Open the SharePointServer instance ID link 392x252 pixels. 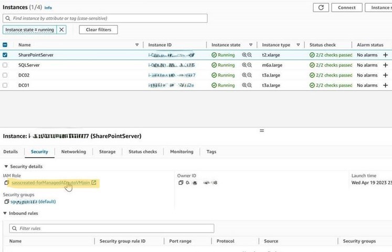tap(172, 55)
